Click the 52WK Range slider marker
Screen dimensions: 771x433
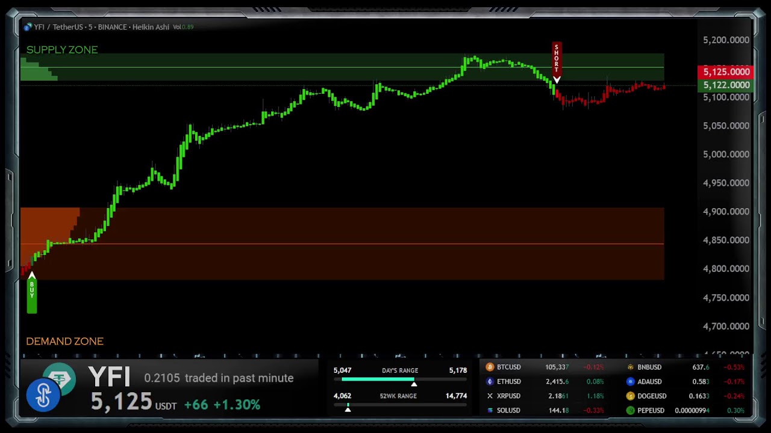pos(348,409)
